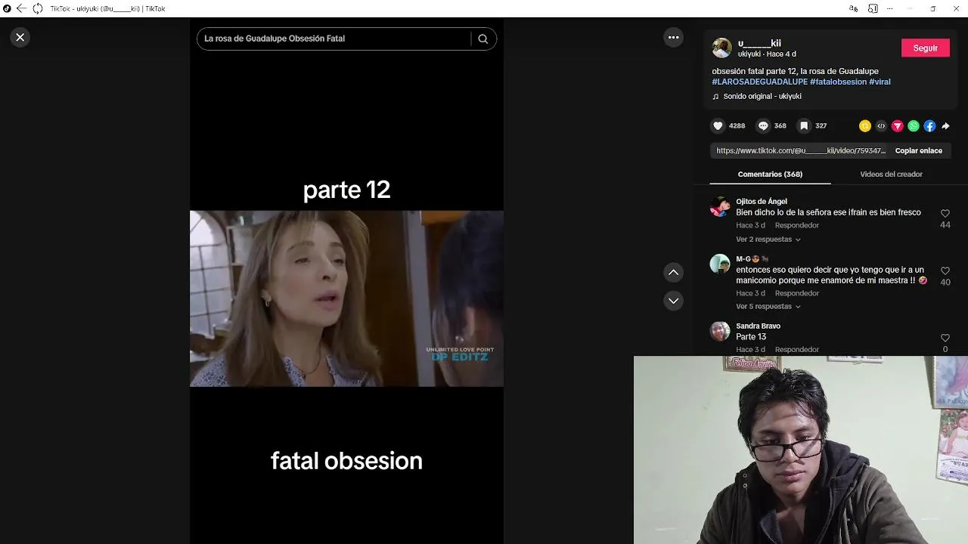Click the video URL link field
The height and width of the screenshot is (544, 968).
pos(800,150)
